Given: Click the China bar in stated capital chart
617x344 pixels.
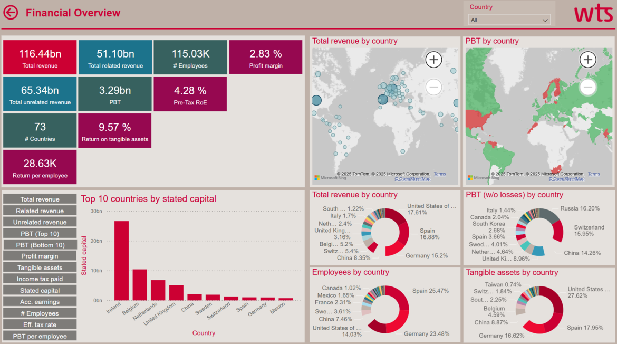Looking at the screenshot, I should [195, 298].
